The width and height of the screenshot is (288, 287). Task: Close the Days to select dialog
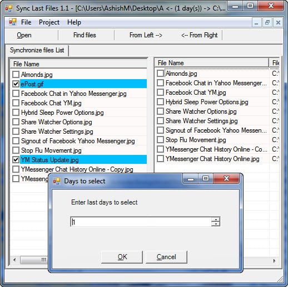click(x=226, y=179)
